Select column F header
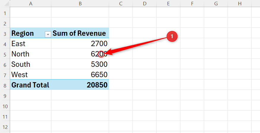 coord(192,4)
